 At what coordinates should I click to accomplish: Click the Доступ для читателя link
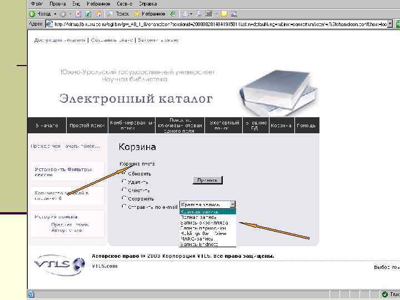point(59,40)
